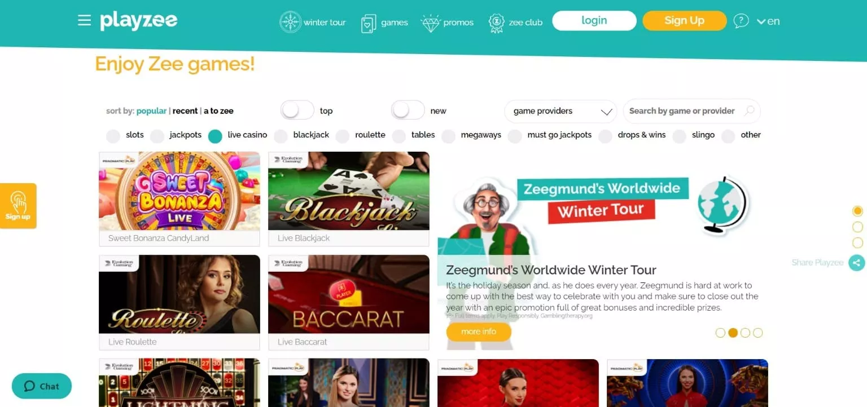
Task: Select the slots category radio button
Action: coord(113,136)
